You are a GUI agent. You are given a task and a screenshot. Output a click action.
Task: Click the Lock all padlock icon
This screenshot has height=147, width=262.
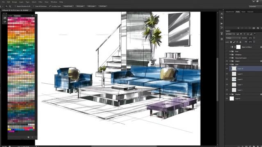pos(240,42)
